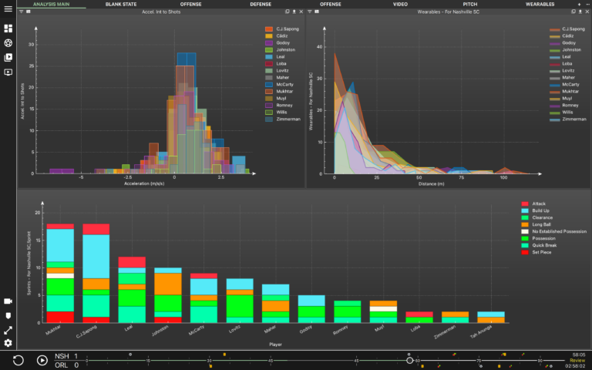The height and width of the screenshot is (370, 592).
Task: Toggle C.J.Sapong legend entry in acceleration chart
Action: tap(281, 29)
